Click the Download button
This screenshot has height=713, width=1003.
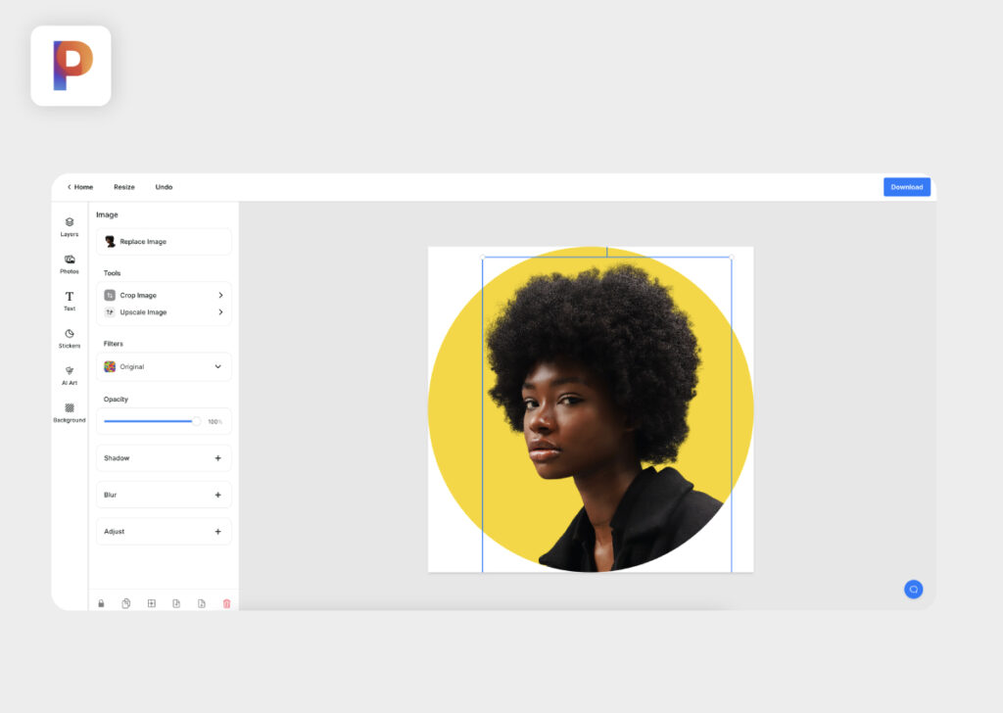[x=906, y=186]
